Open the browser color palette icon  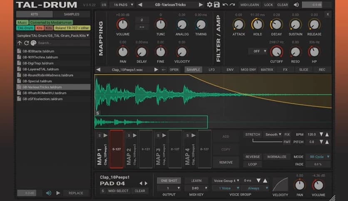click(x=34, y=43)
